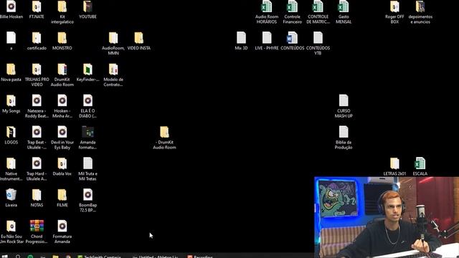Select the Trap Beat - Ukulele project file
This screenshot has height=258, width=459.
[x=37, y=132]
